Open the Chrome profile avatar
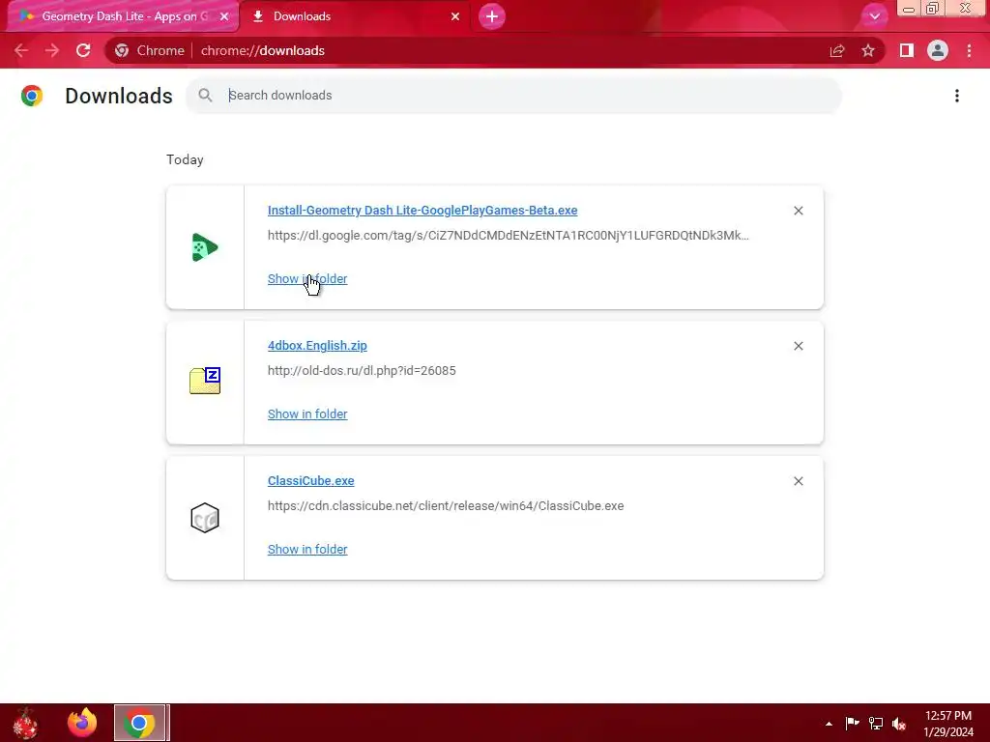 938,50
